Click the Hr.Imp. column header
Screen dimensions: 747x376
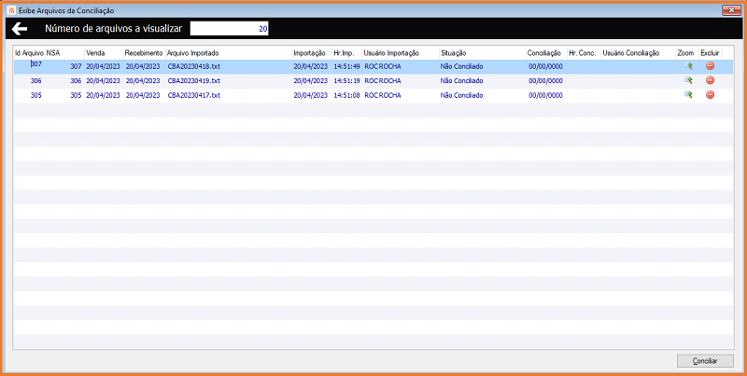point(346,53)
